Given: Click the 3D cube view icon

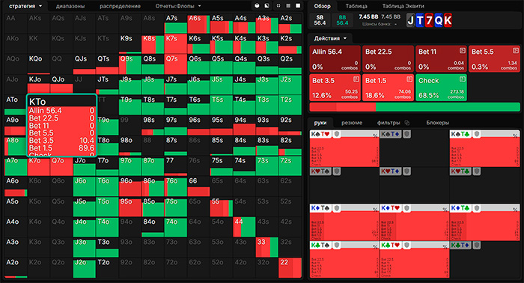Looking at the screenshot, I should [257, 6].
